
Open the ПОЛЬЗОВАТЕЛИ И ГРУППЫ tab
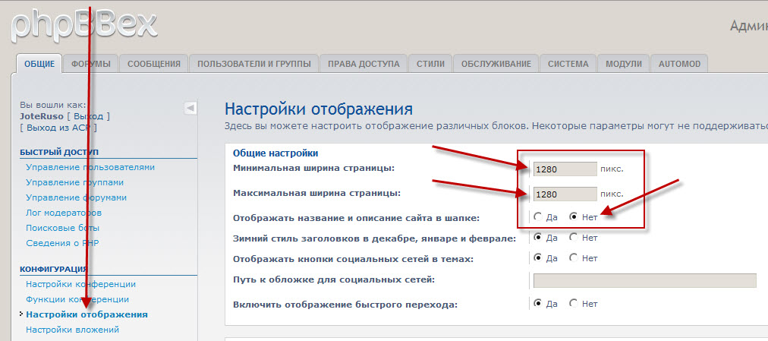click(253, 64)
